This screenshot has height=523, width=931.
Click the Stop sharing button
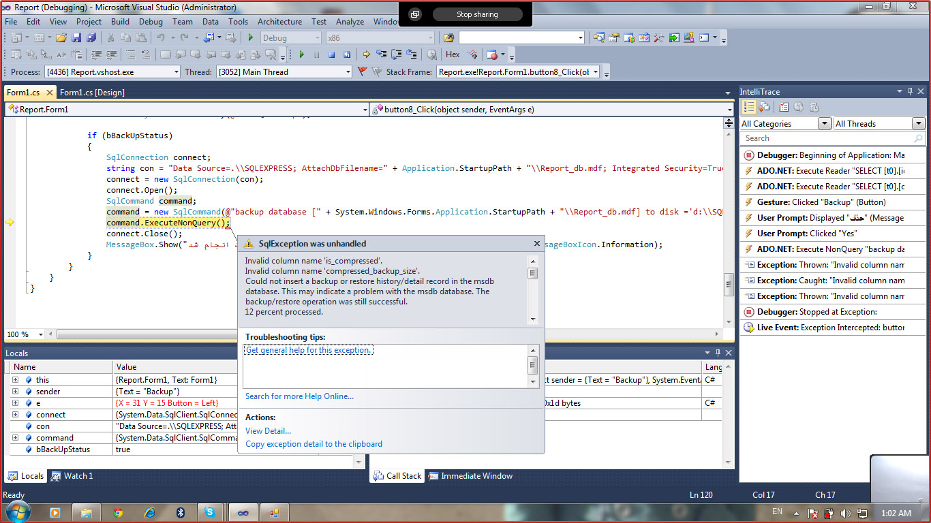(477, 14)
